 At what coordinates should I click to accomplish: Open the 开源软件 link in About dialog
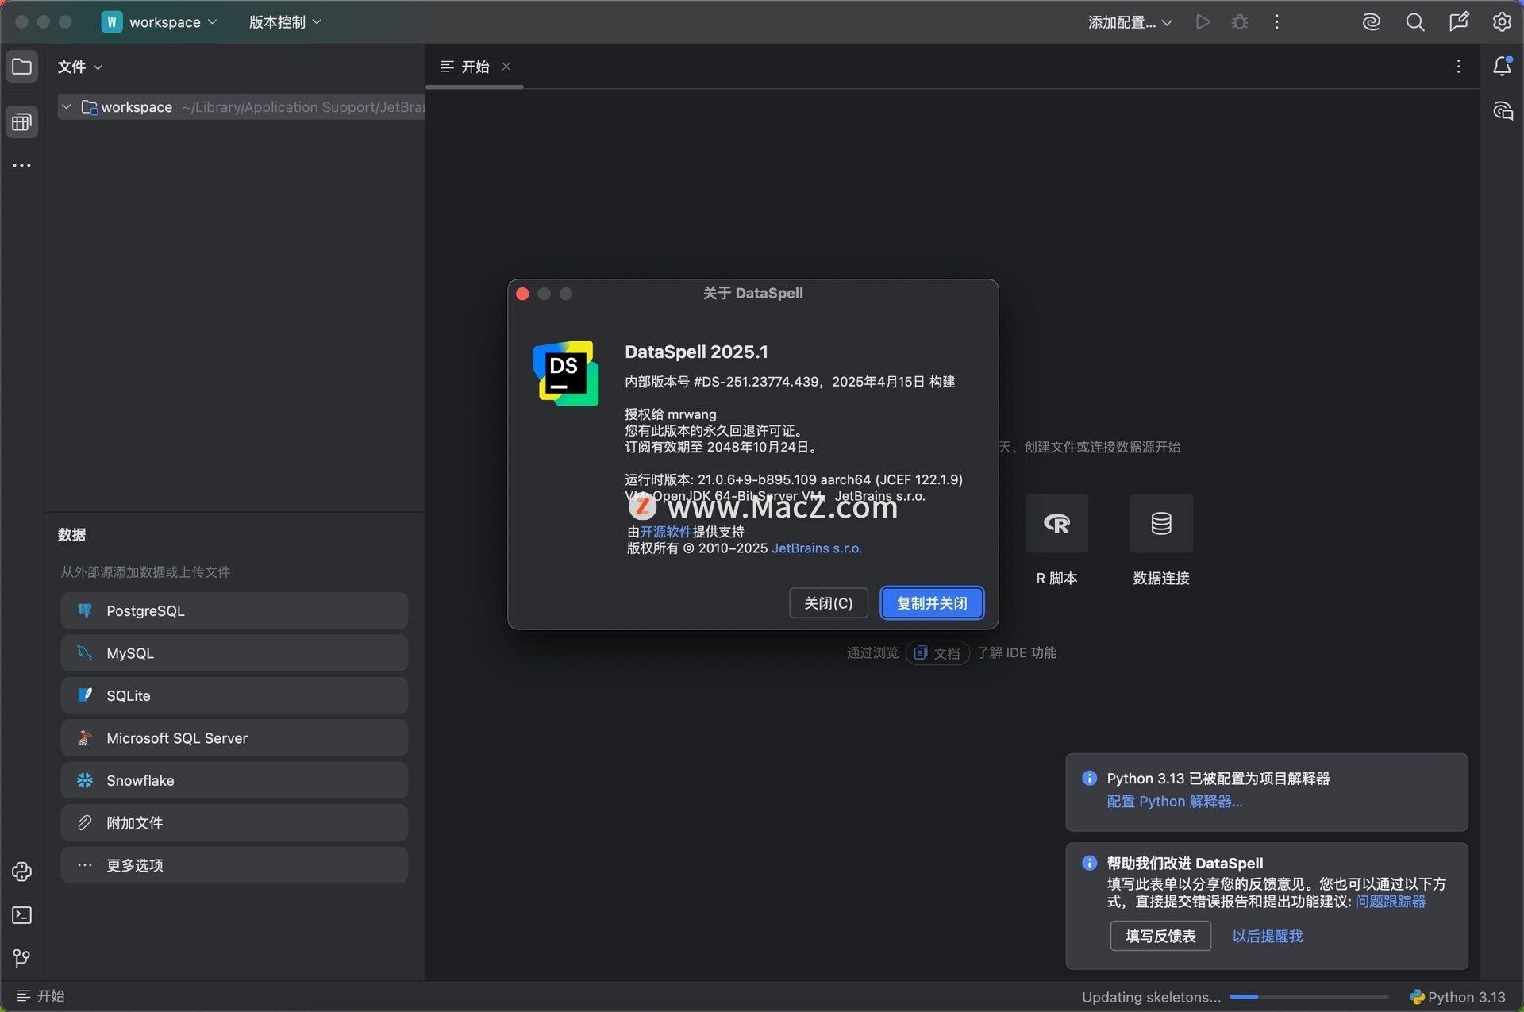coord(666,532)
